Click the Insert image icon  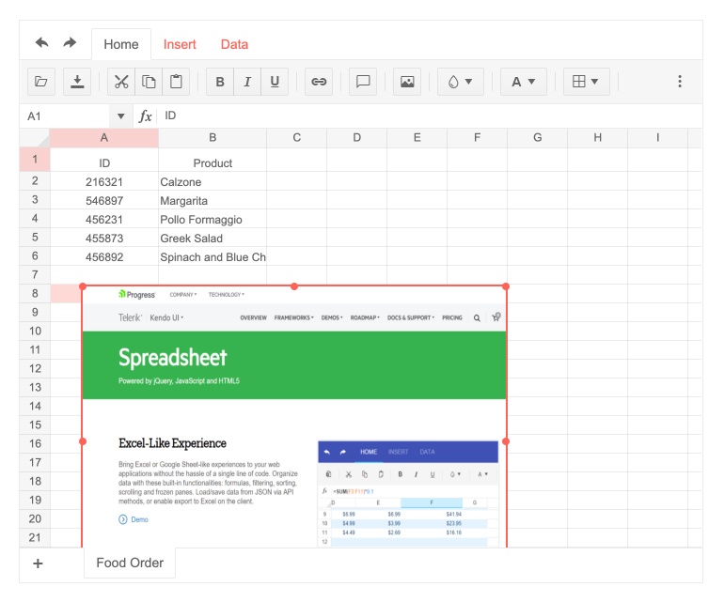tap(407, 82)
